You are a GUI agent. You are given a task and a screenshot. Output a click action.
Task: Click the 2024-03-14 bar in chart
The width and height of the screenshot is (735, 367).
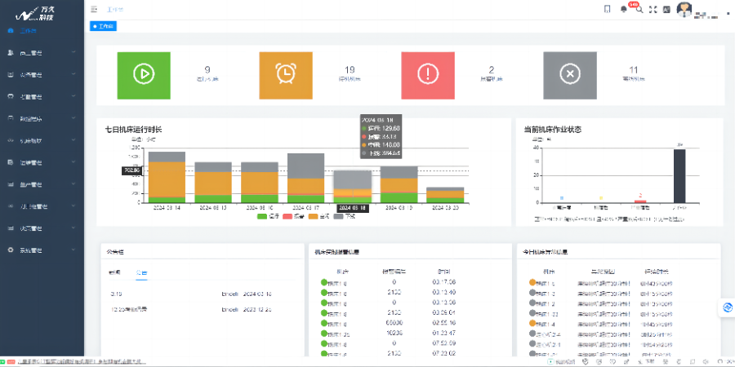click(x=167, y=177)
